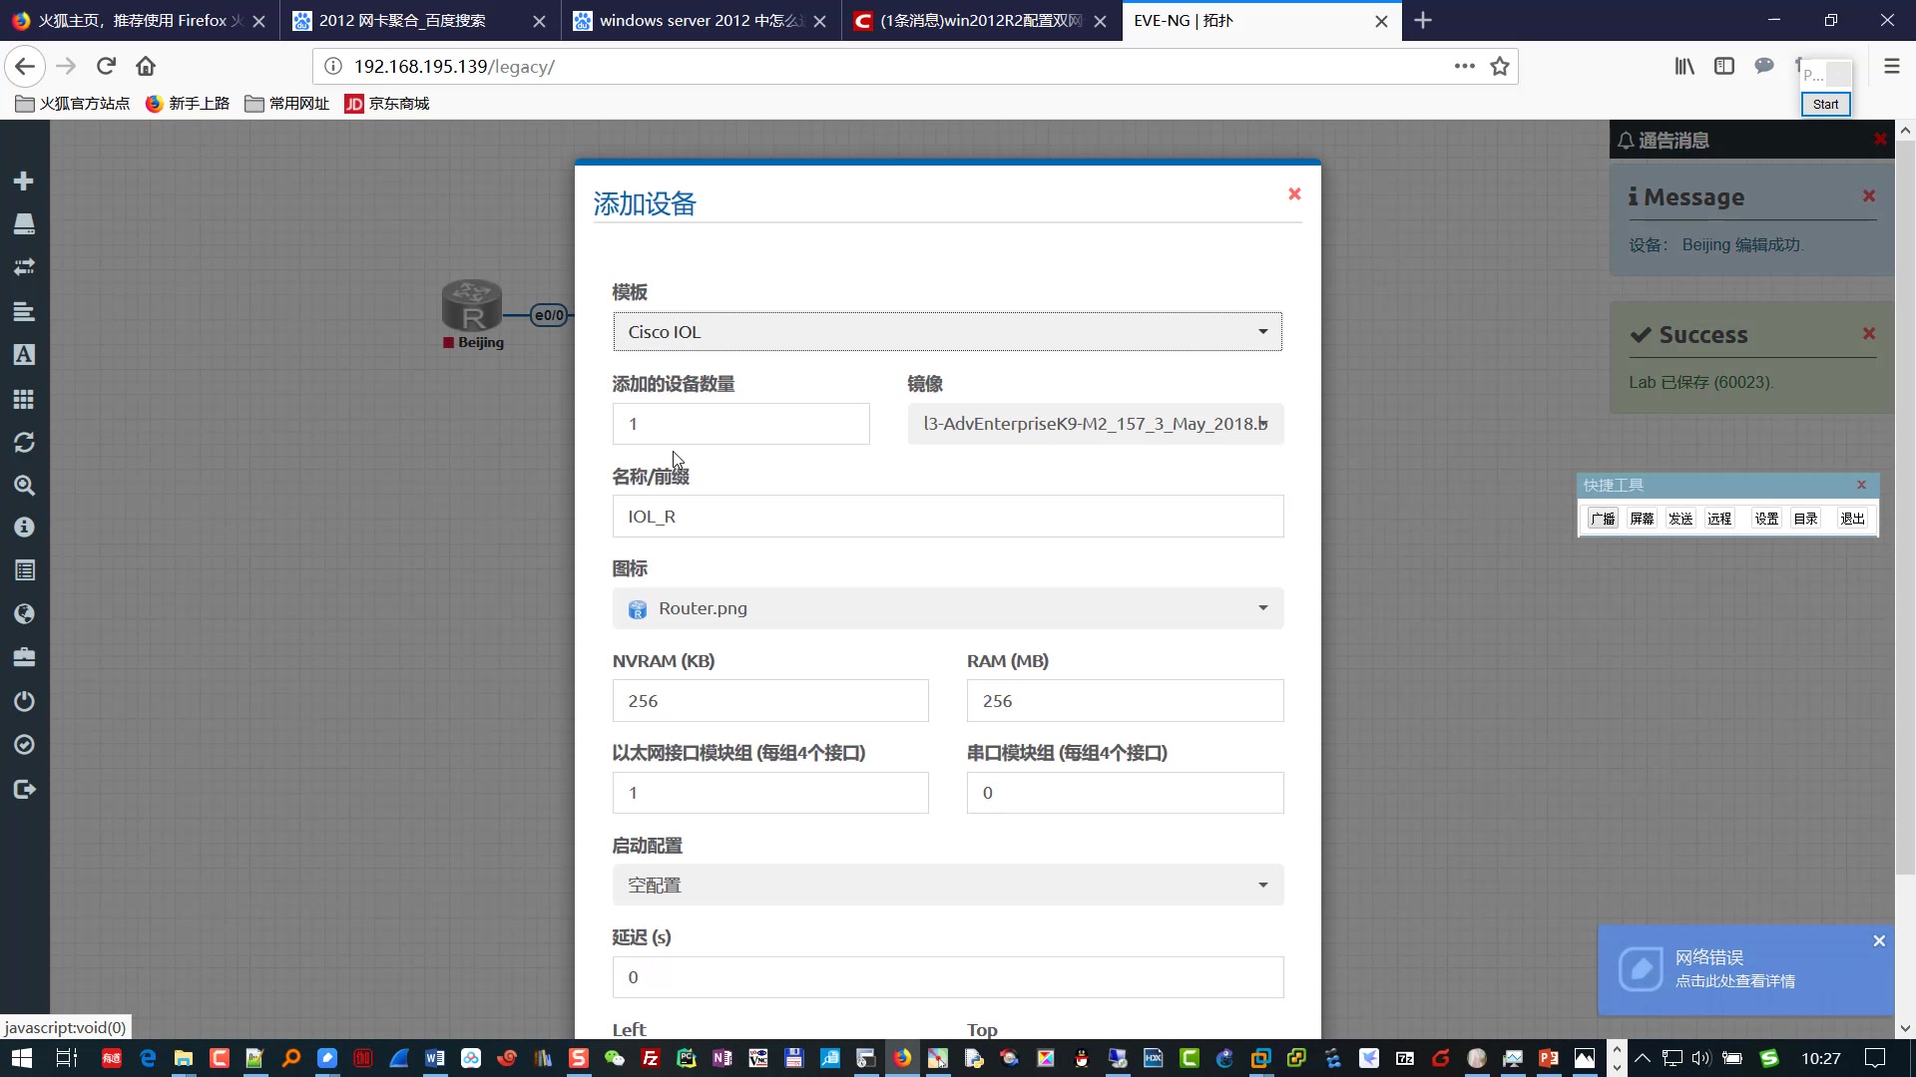Open the nodes list icon in sidebar
This screenshot has width=1916, height=1077.
click(24, 223)
